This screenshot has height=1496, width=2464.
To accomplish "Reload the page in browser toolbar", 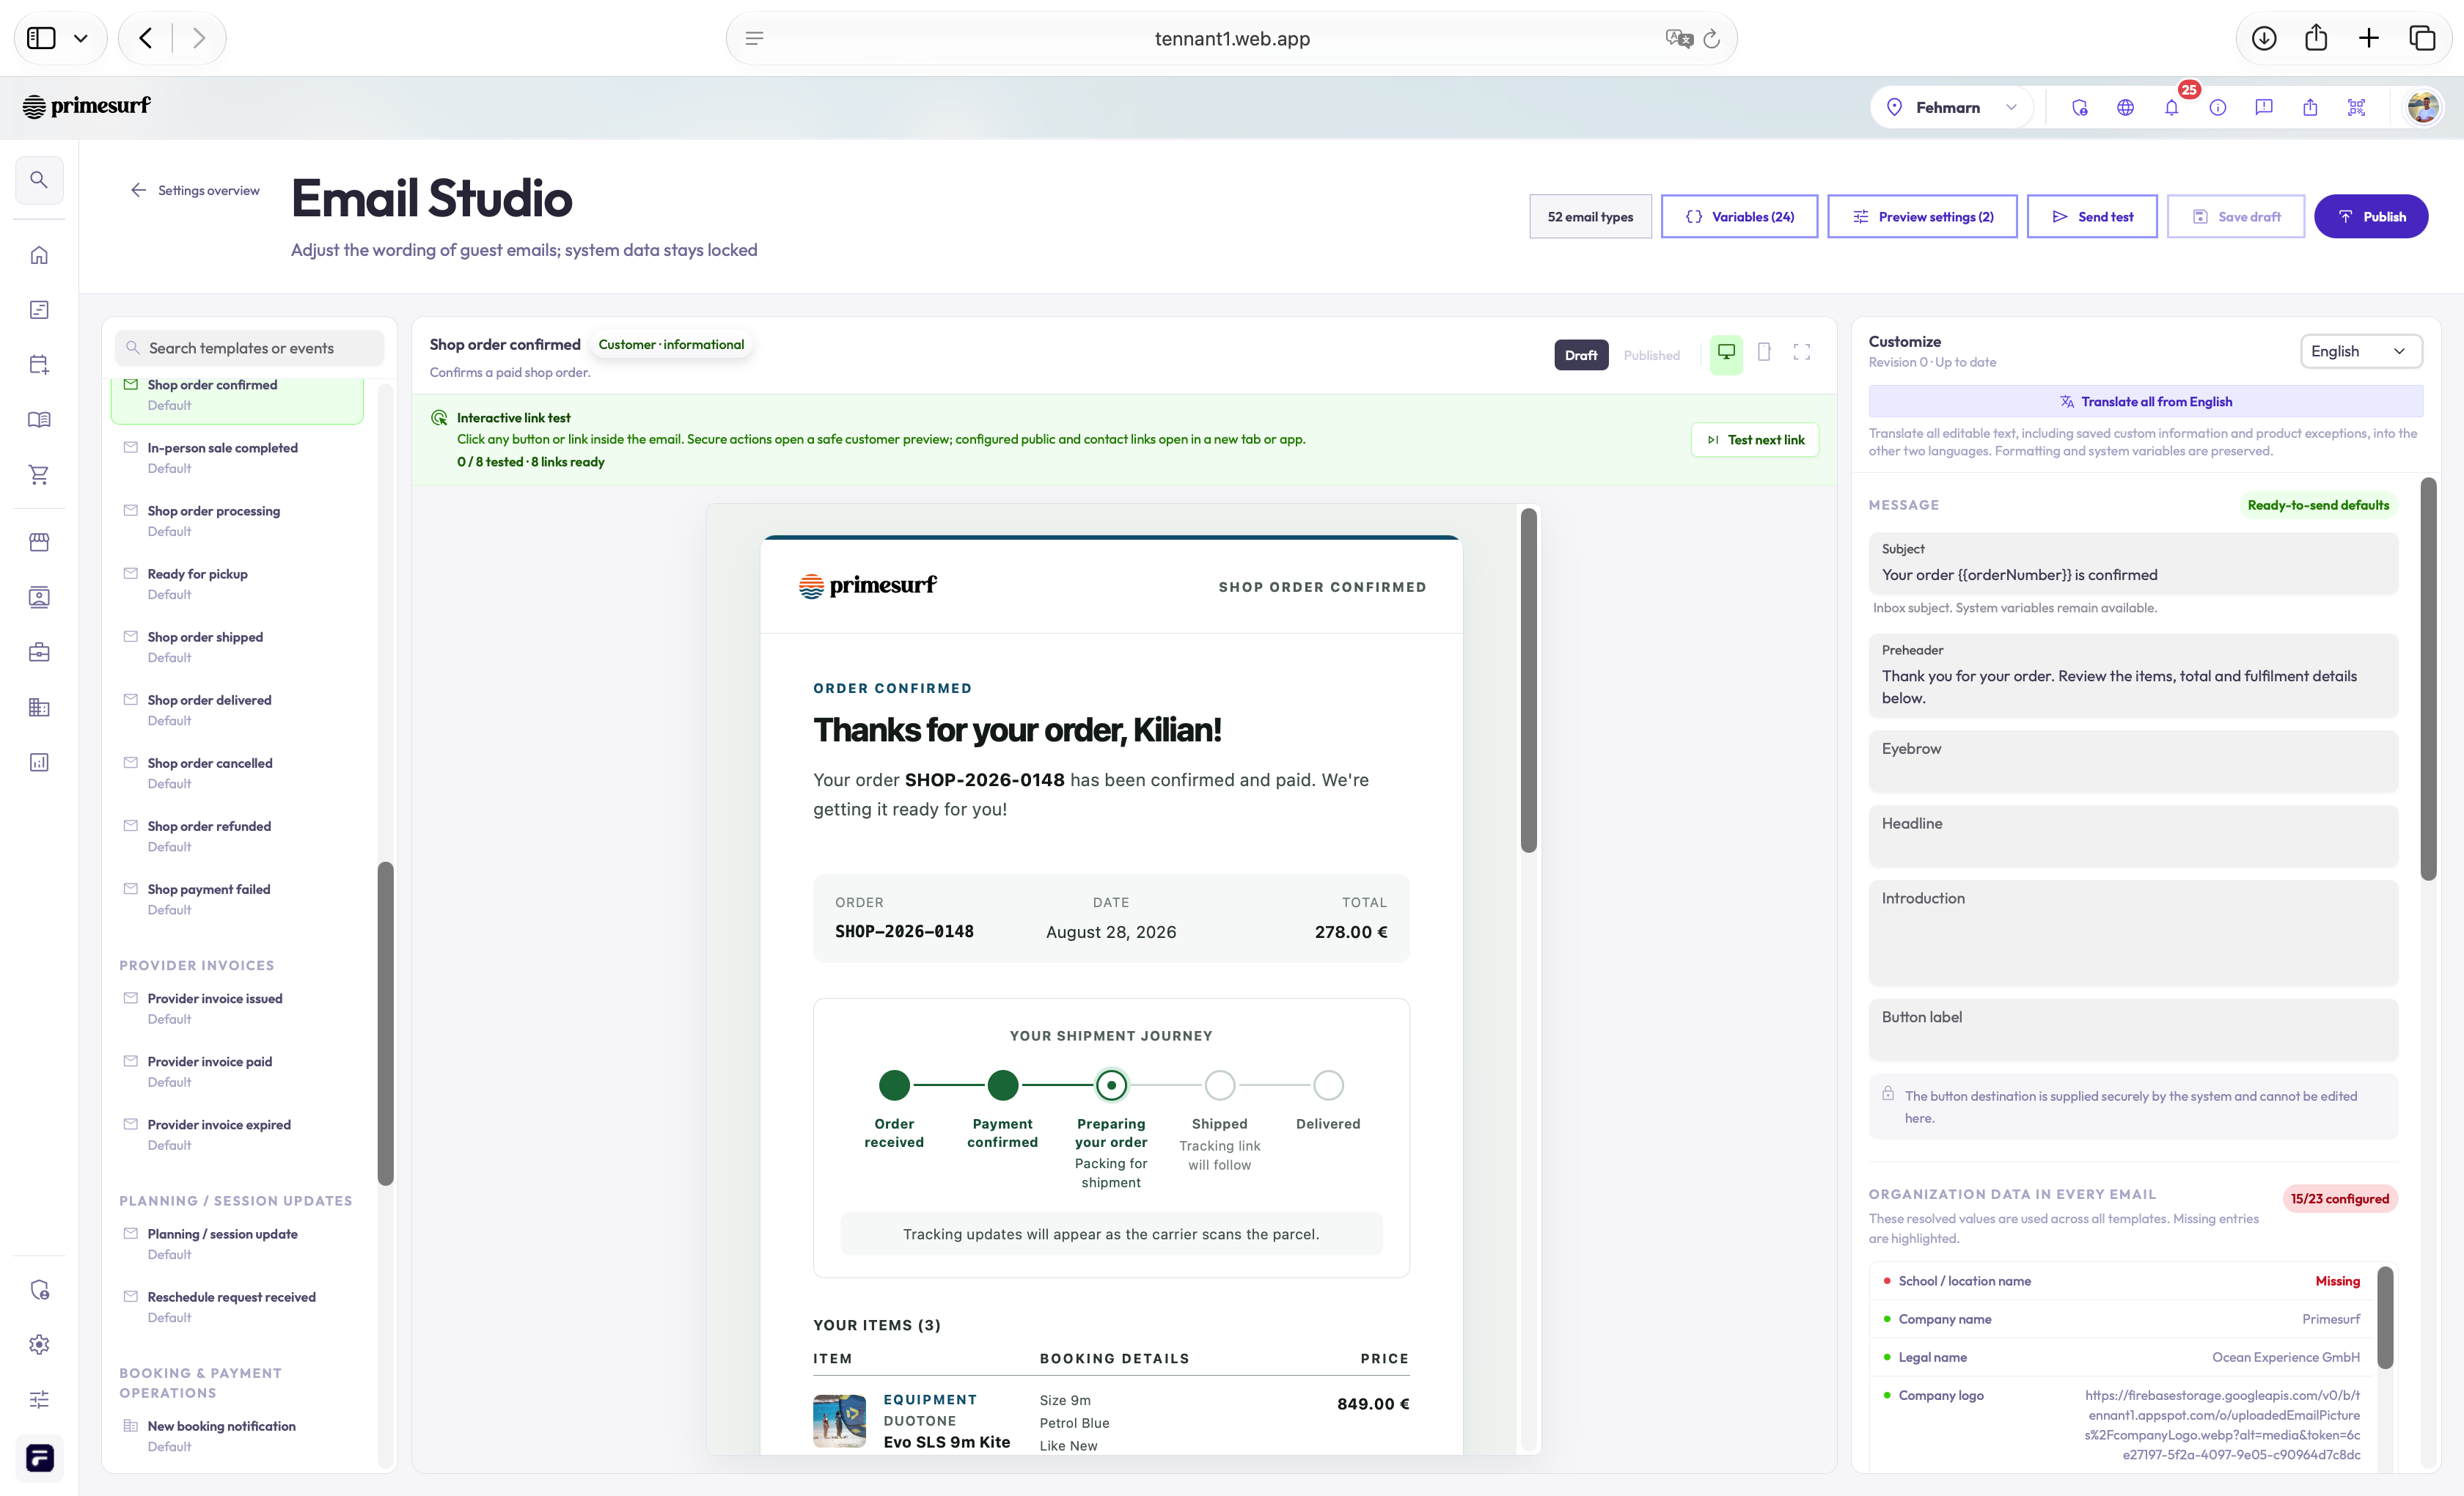I will (1712, 38).
